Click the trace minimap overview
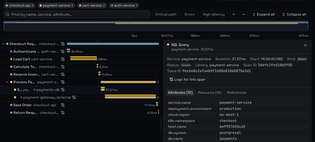This screenshot has height=142, width=315. [156, 26]
